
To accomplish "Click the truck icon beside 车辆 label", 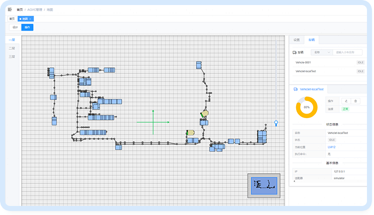I will pos(295,52).
